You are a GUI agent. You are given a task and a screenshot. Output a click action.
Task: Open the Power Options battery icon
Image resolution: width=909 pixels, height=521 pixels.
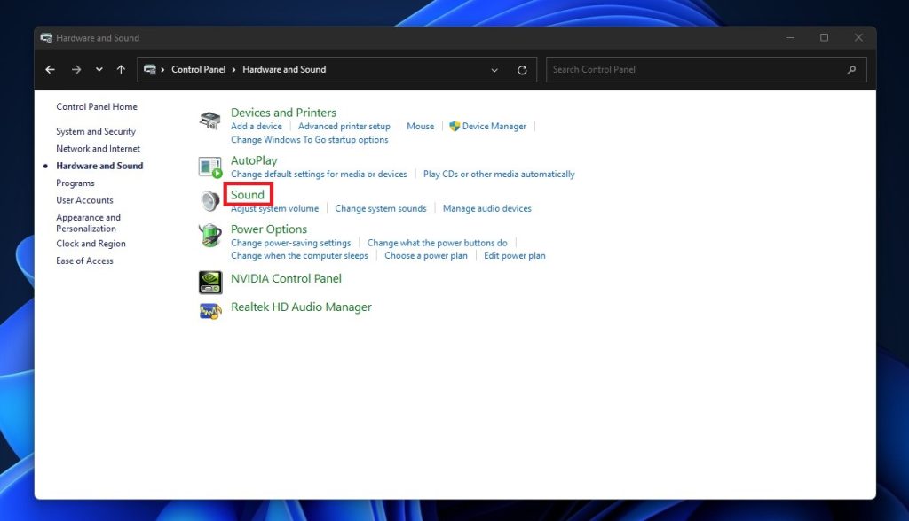209,236
